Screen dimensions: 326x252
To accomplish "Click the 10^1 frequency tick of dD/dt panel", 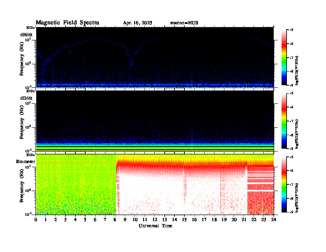I will (28, 103).
